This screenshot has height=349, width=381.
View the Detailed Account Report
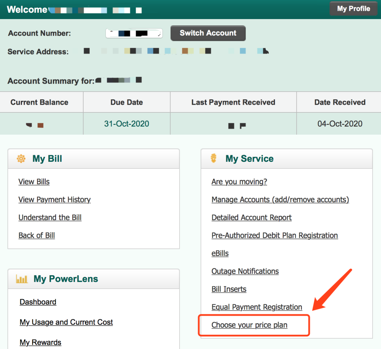(252, 218)
